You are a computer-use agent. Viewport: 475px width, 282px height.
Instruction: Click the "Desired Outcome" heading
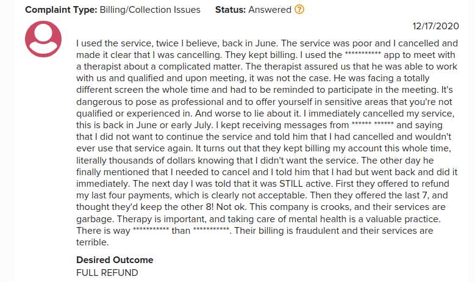[x=115, y=260]
